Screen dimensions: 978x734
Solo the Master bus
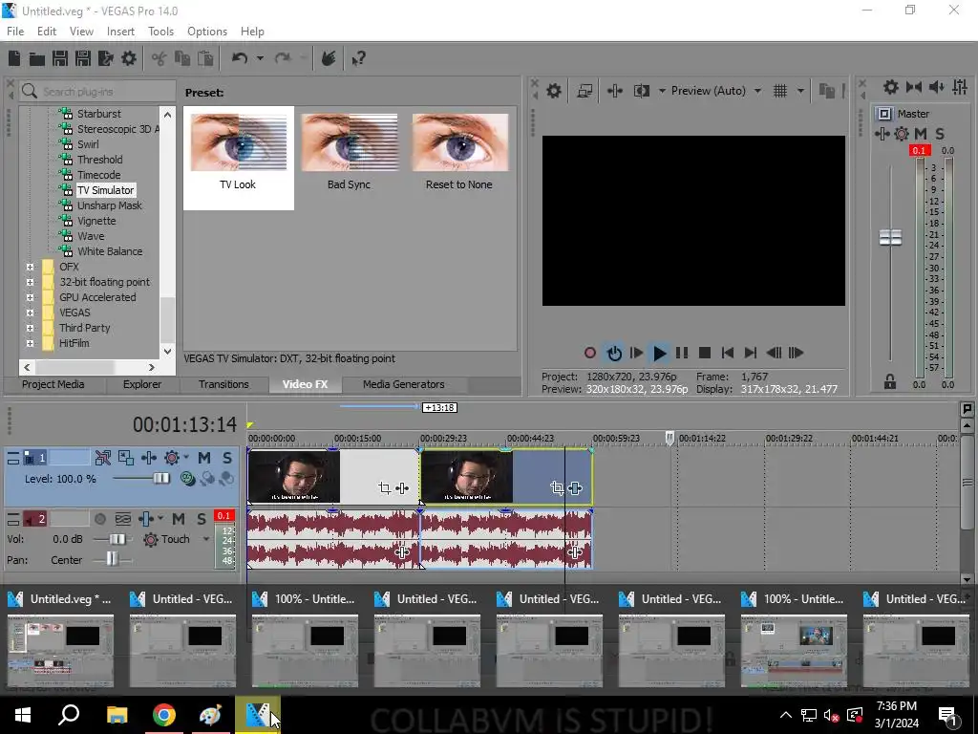[x=940, y=134]
